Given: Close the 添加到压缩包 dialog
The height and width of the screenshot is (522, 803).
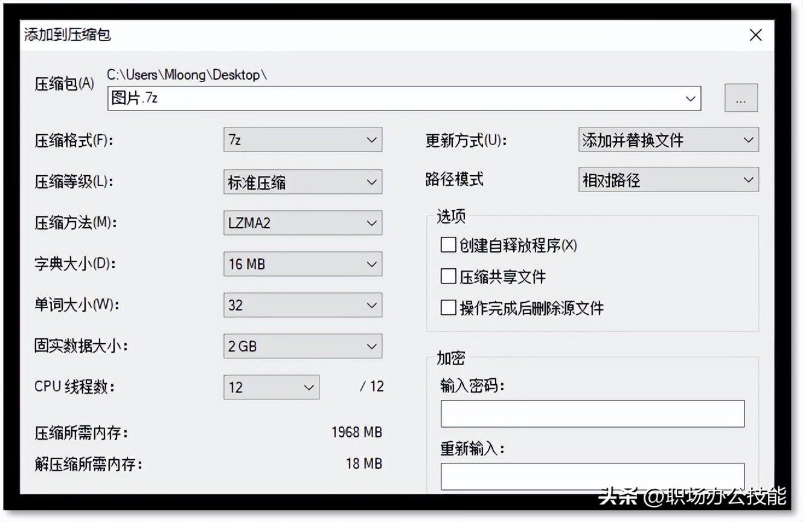Looking at the screenshot, I should click(755, 35).
